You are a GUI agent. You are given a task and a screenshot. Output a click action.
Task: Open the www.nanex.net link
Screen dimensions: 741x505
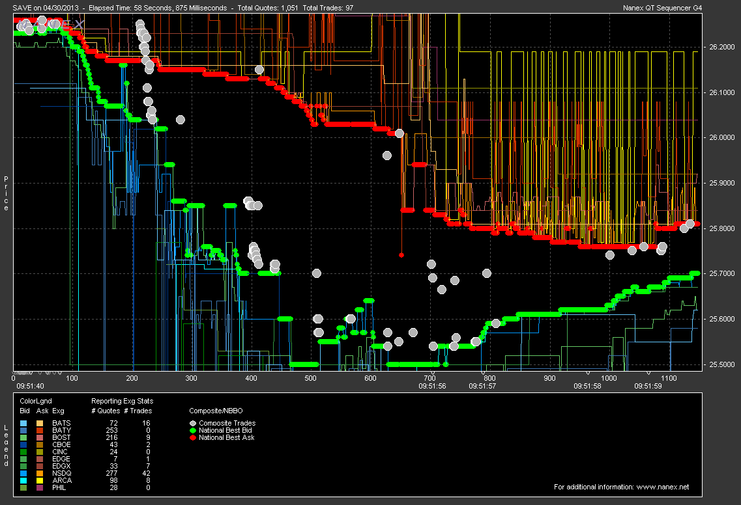(663, 487)
